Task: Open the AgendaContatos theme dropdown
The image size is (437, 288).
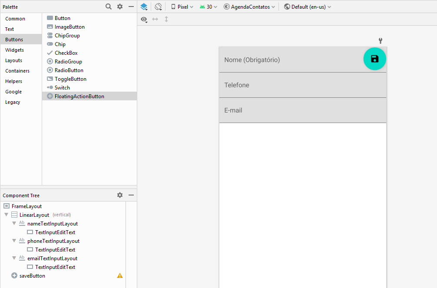Action: coord(249,7)
